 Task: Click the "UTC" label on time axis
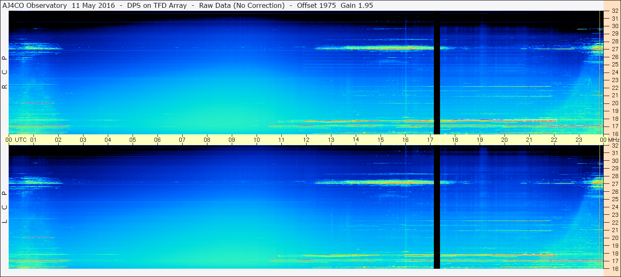pyautogui.click(x=21, y=140)
